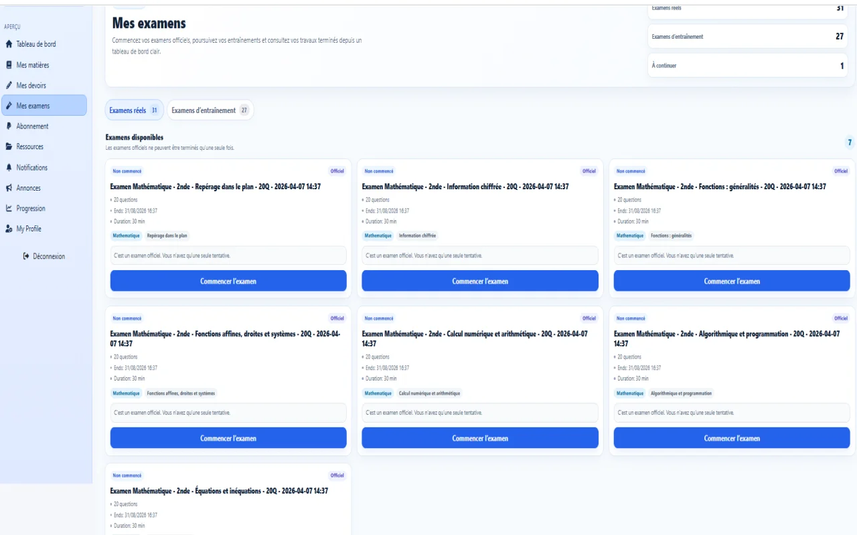Click the Tableau de bord home icon
857x535 pixels.
(9, 44)
